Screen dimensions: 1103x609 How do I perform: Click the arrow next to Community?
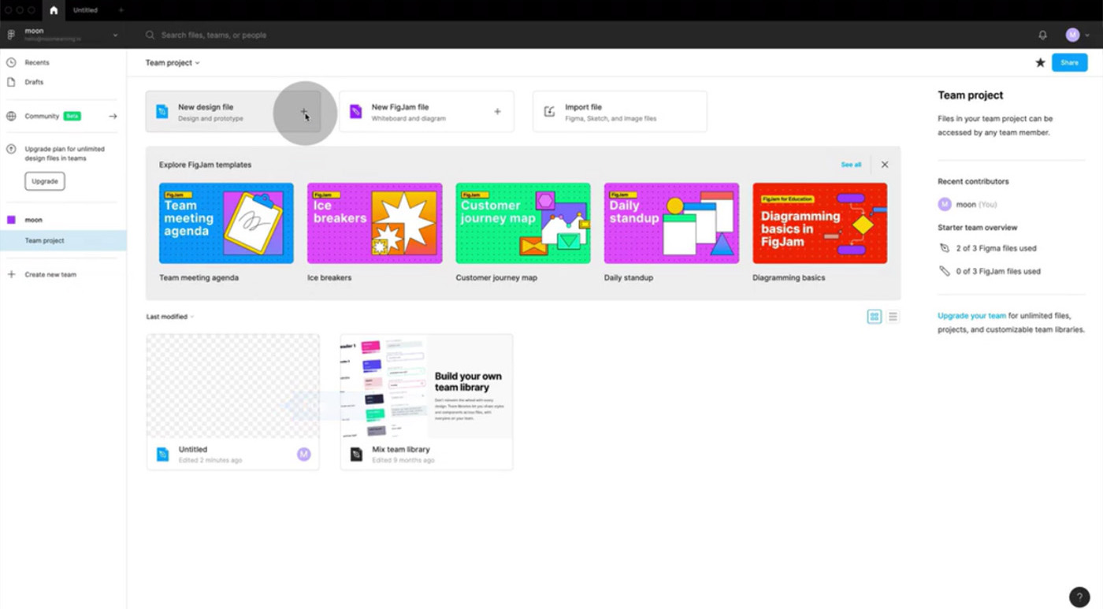click(113, 117)
